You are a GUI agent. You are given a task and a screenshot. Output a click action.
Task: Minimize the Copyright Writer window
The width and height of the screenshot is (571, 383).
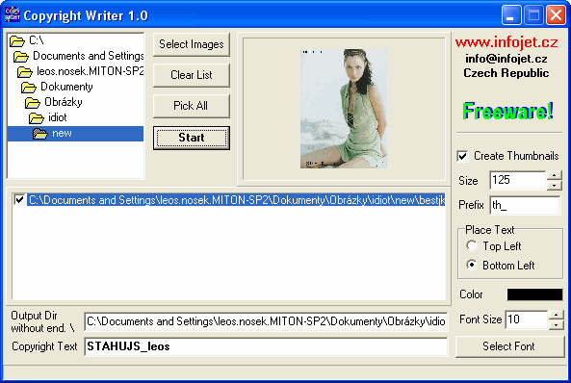pos(511,15)
